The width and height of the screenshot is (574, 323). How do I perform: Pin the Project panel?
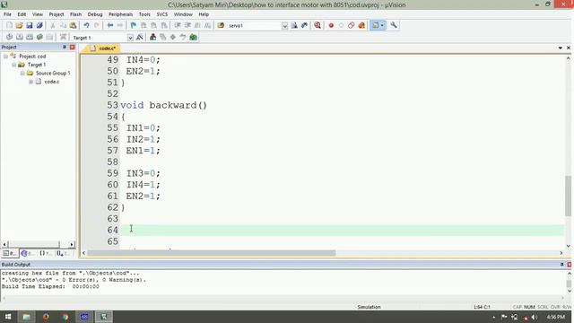tap(65, 47)
